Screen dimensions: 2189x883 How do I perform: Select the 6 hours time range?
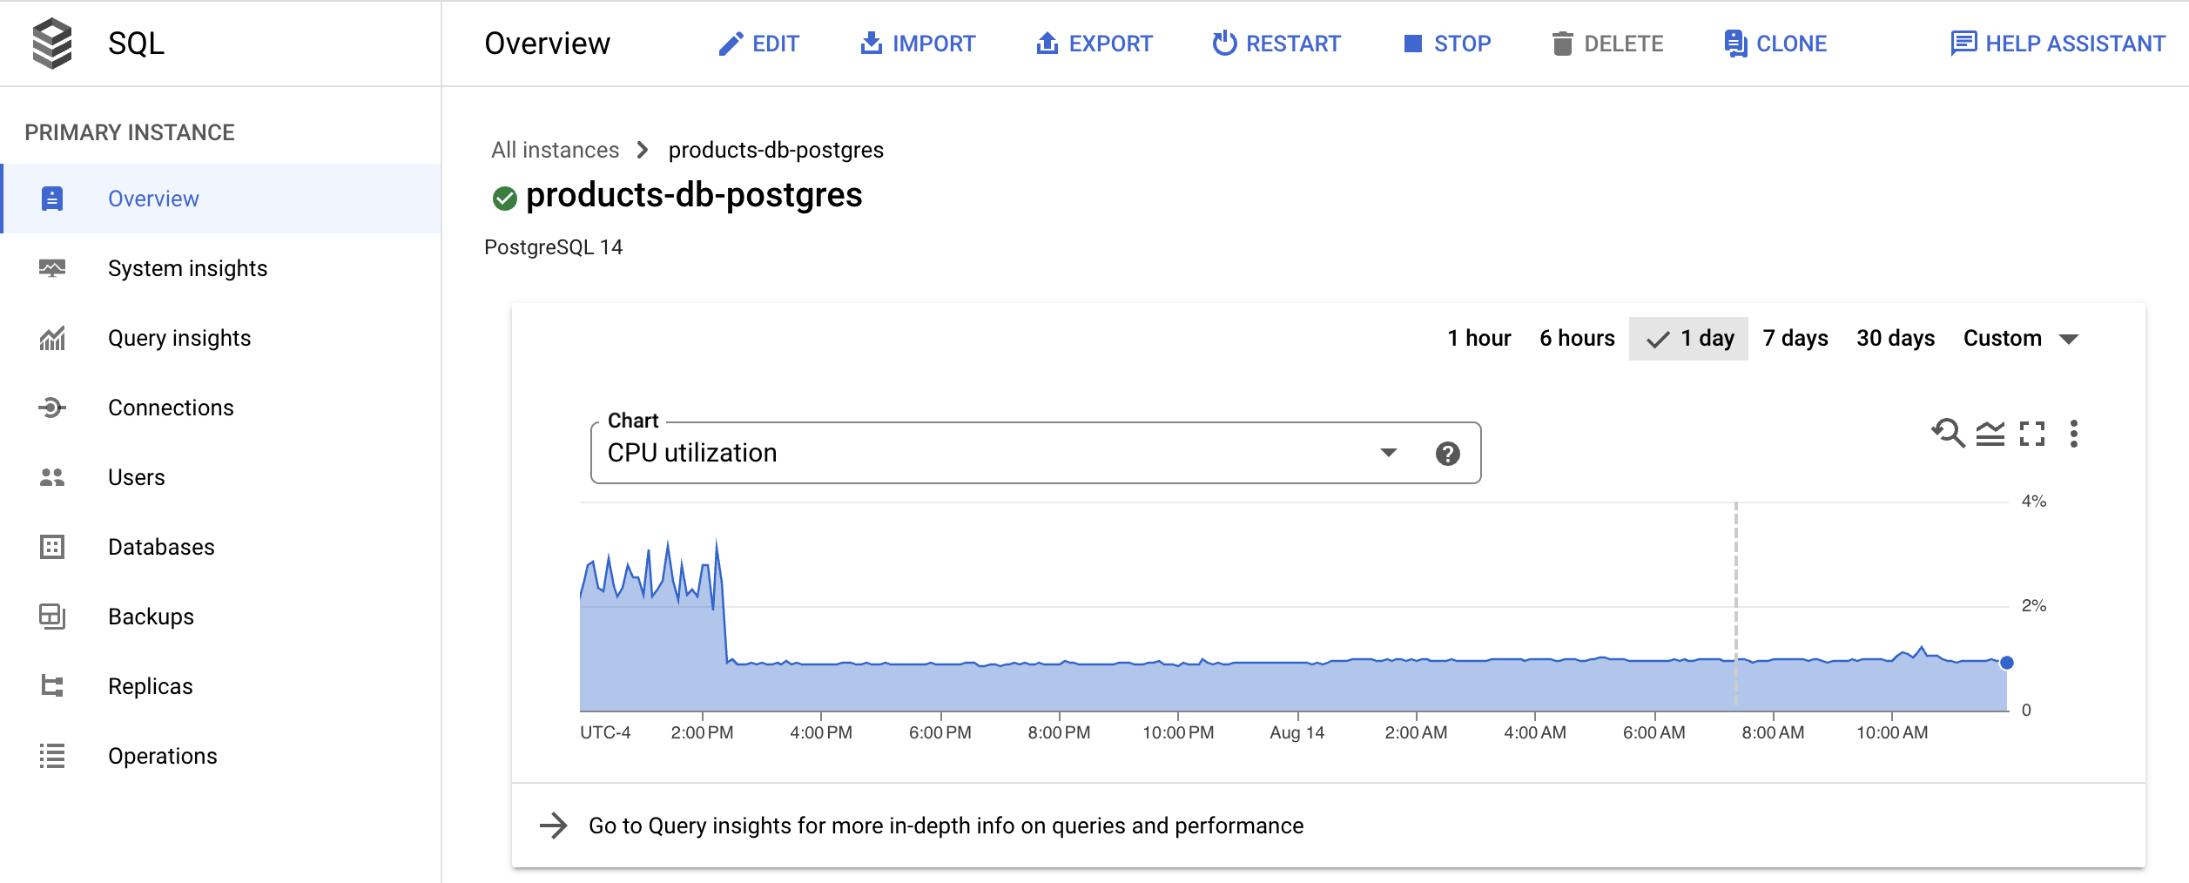point(1577,338)
